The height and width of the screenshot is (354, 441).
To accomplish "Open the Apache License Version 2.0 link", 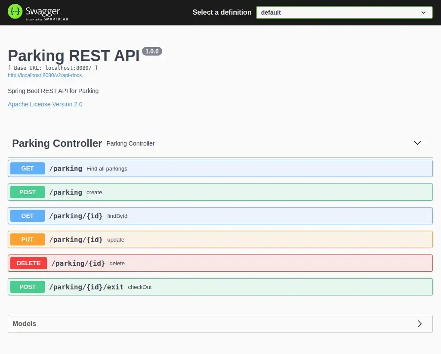I will pos(45,104).
